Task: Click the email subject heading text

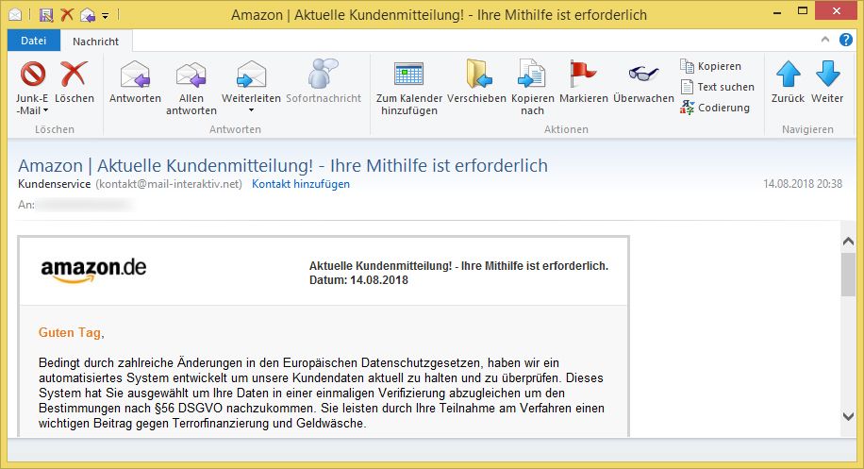Action: pos(283,165)
